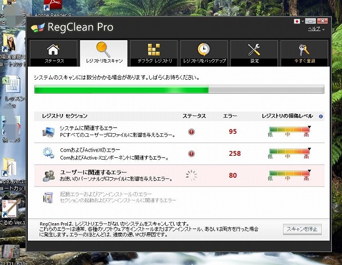Click the error count 258
The width and height of the screenshot is (342, 265).
[235, 153]
